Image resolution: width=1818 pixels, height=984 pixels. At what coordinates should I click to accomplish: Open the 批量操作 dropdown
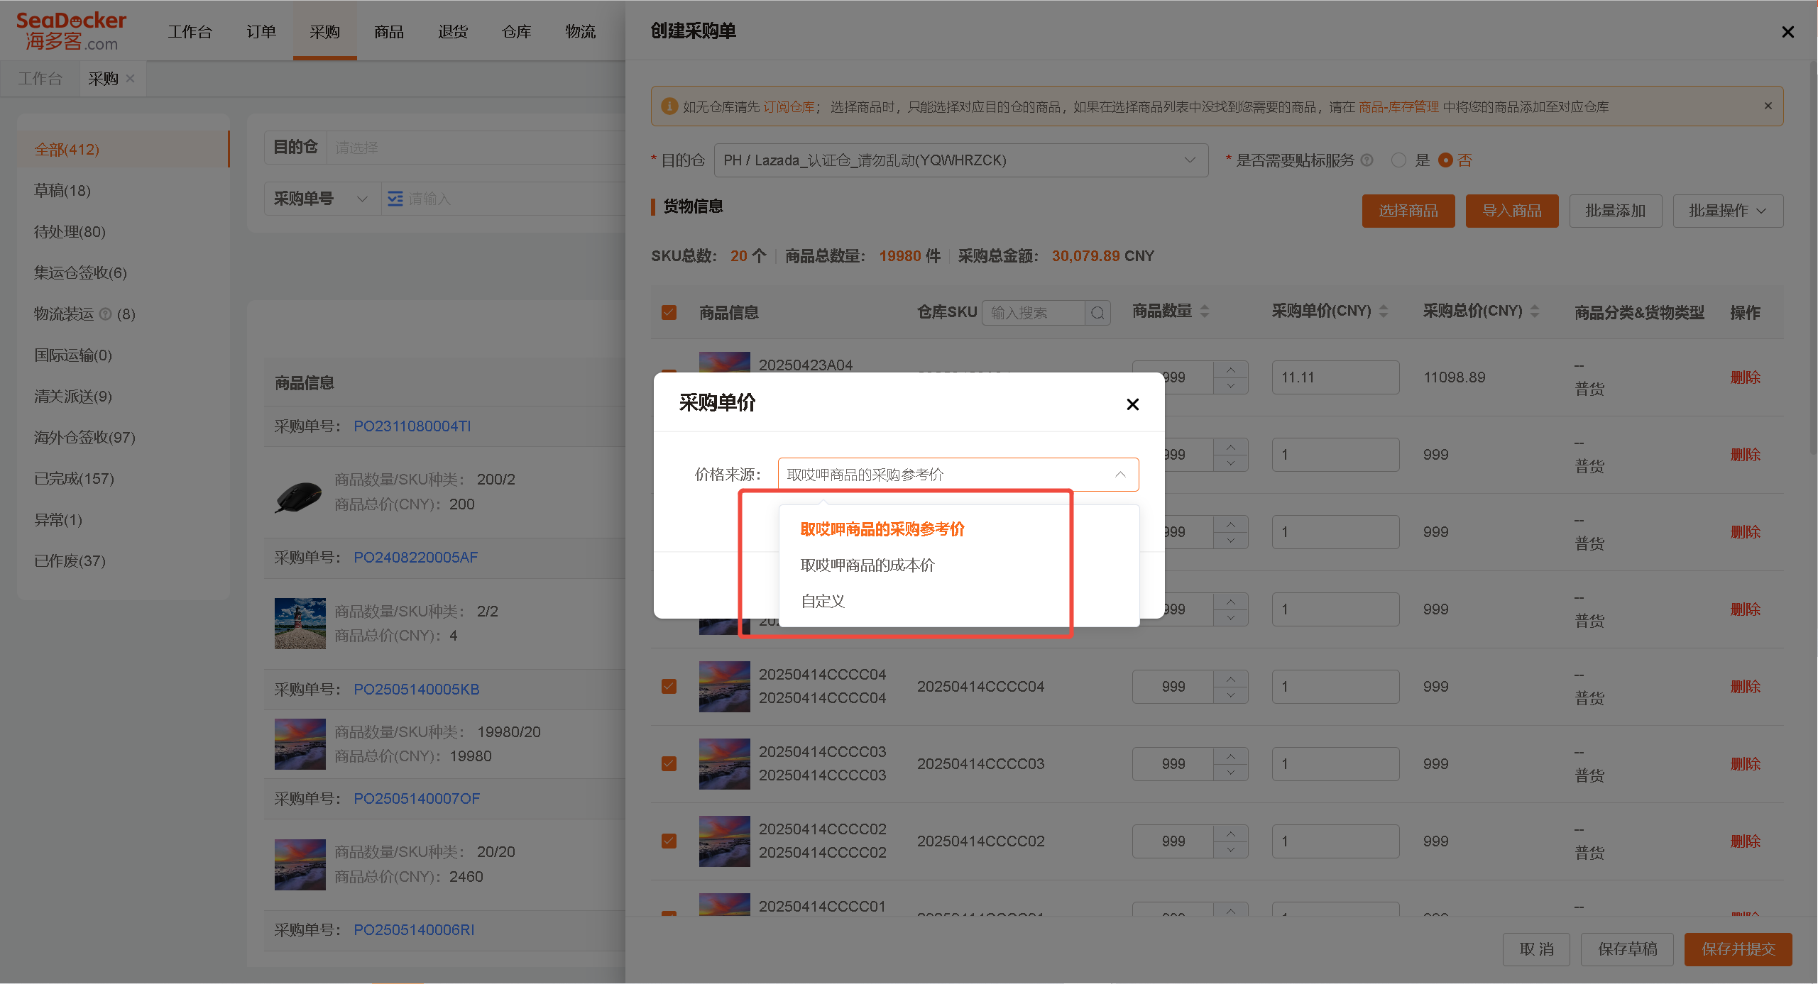[1727, 211]
